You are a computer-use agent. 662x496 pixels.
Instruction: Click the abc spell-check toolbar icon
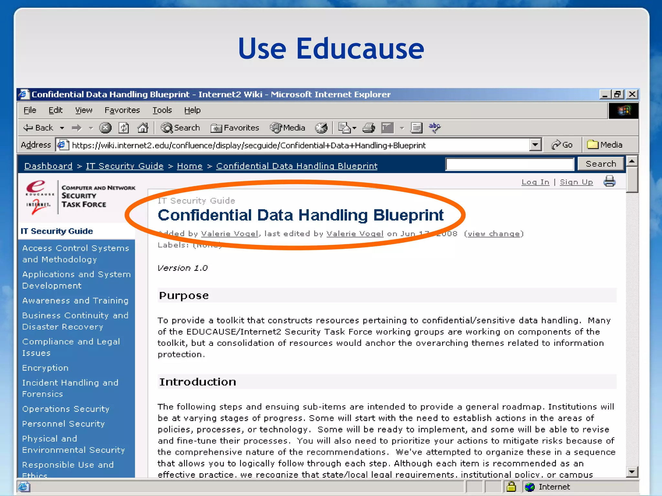pyautogui.click(x=435, y=128)
